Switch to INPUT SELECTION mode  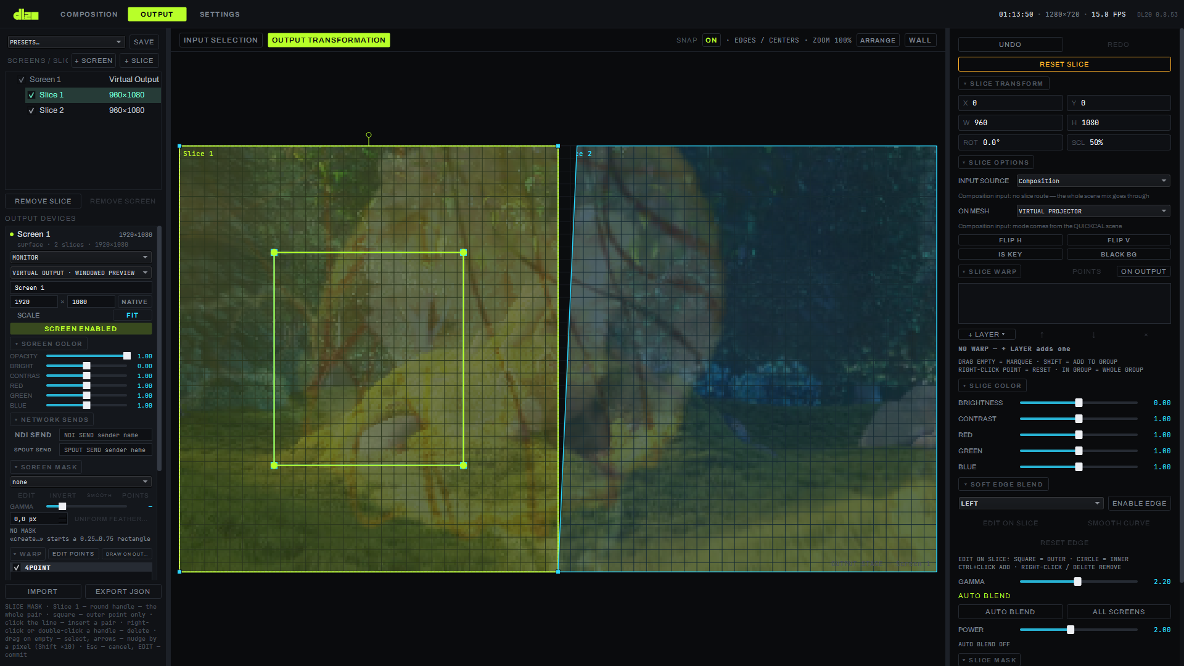click(x=221, y=40)
